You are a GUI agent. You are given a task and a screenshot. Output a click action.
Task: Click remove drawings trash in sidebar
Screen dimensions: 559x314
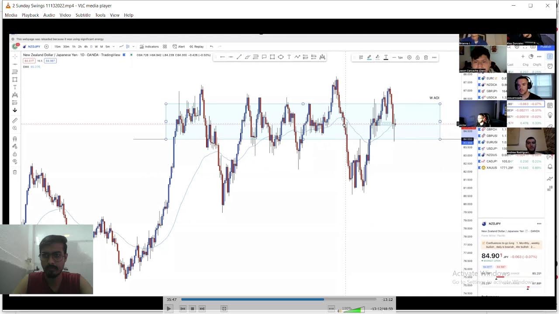pos(15,172)
